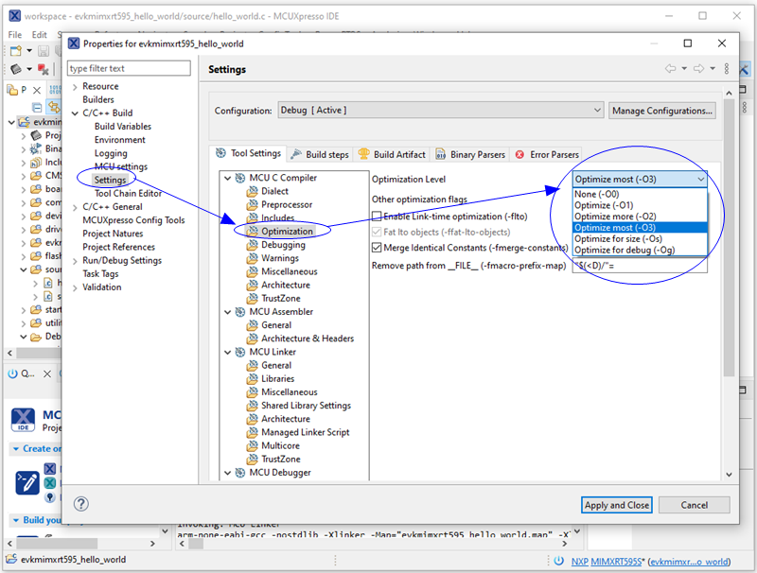The width and height of the screenshot is (757, 573).
Task: Click the MCU Debugger tool icon
Action: [240, 473]
